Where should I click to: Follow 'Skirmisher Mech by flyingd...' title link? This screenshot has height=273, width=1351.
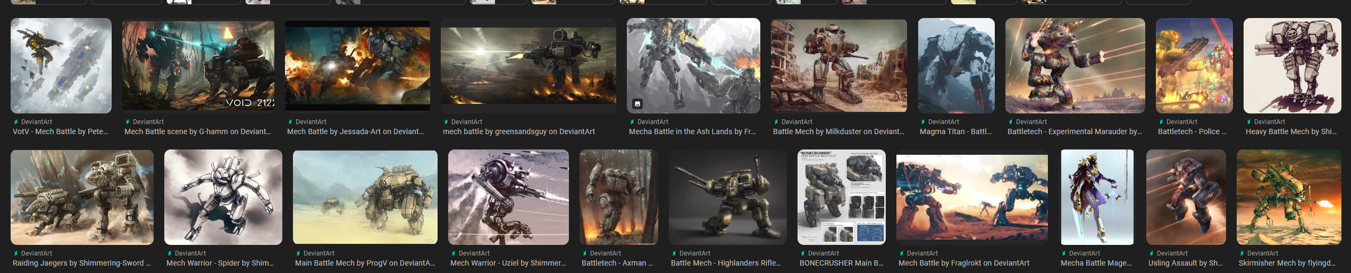click(x=1287, y=263)
